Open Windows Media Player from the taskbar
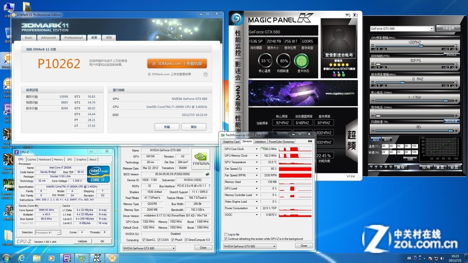Image resolution: width=468 pixels, height=263 pixels. [51, 258]
